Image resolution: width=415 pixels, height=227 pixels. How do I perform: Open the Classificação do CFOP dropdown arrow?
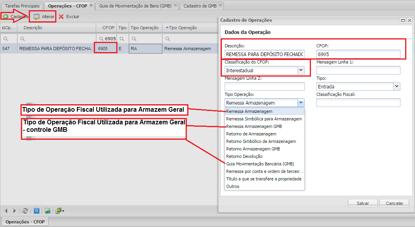301,70
